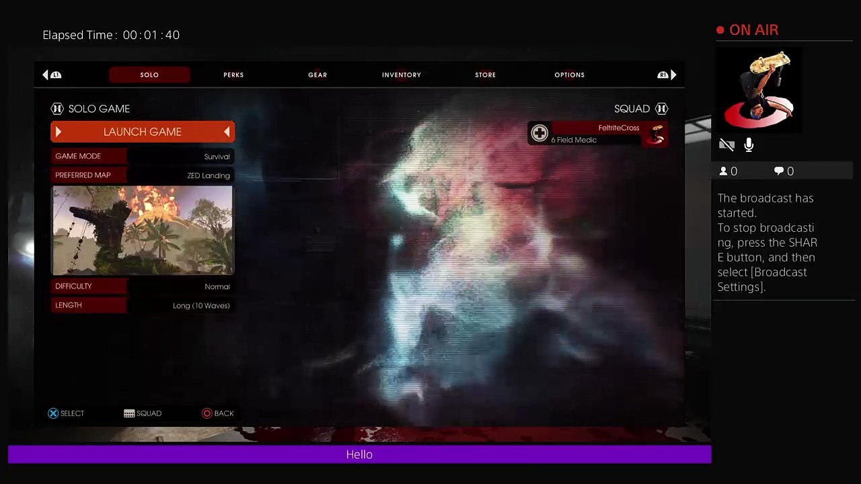Click the left arrow on Launch Game
861x484 pixels.
pos(59,132)
